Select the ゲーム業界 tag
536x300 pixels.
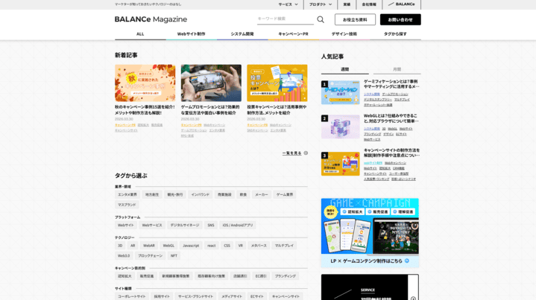tap(285, 194)
